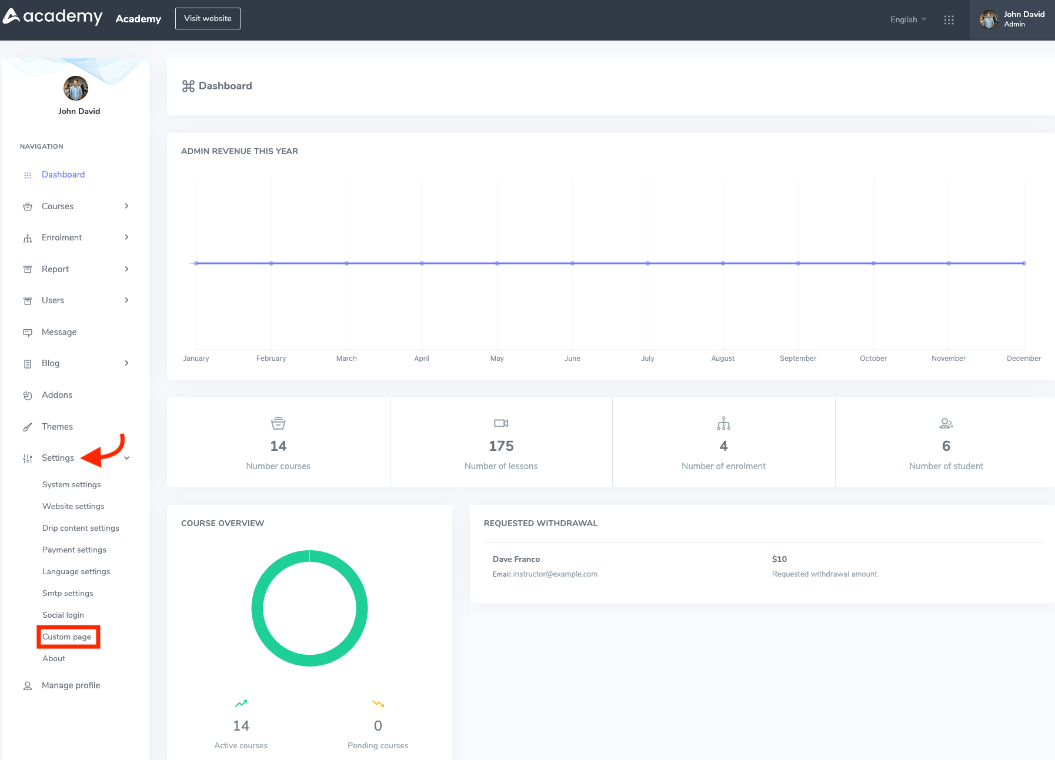Open the English language dropdown
The image size is (1055, 760).
point(906,19)
